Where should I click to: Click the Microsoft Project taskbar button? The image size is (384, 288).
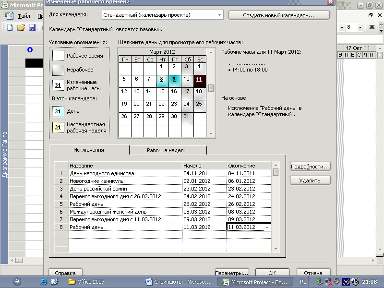coord(255,282)
